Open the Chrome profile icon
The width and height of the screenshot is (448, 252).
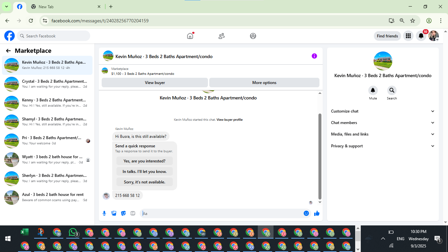click(429, 21)
